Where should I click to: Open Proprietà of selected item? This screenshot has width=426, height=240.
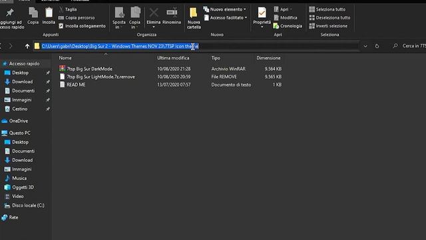point(262,18)
